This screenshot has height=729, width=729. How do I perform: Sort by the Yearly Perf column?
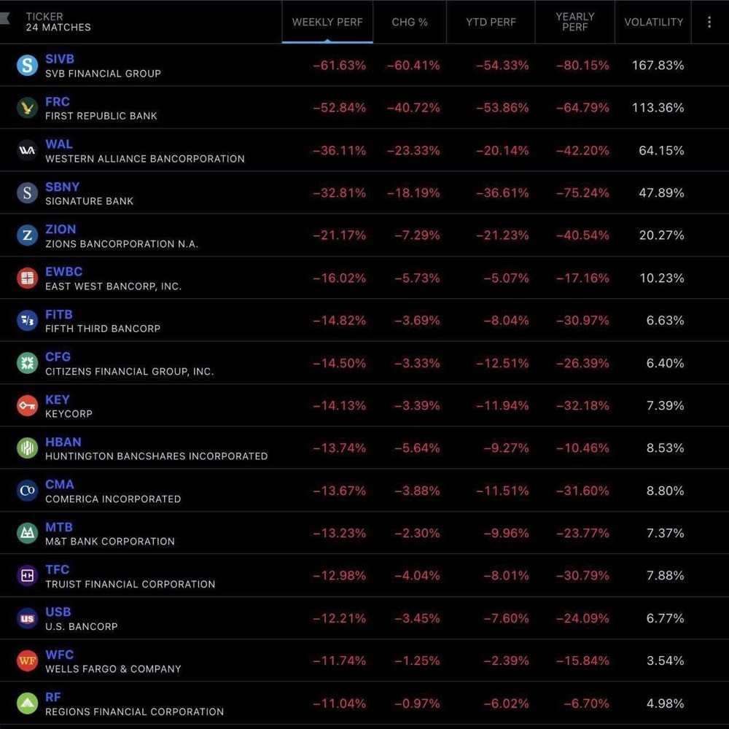coord(575,22)
